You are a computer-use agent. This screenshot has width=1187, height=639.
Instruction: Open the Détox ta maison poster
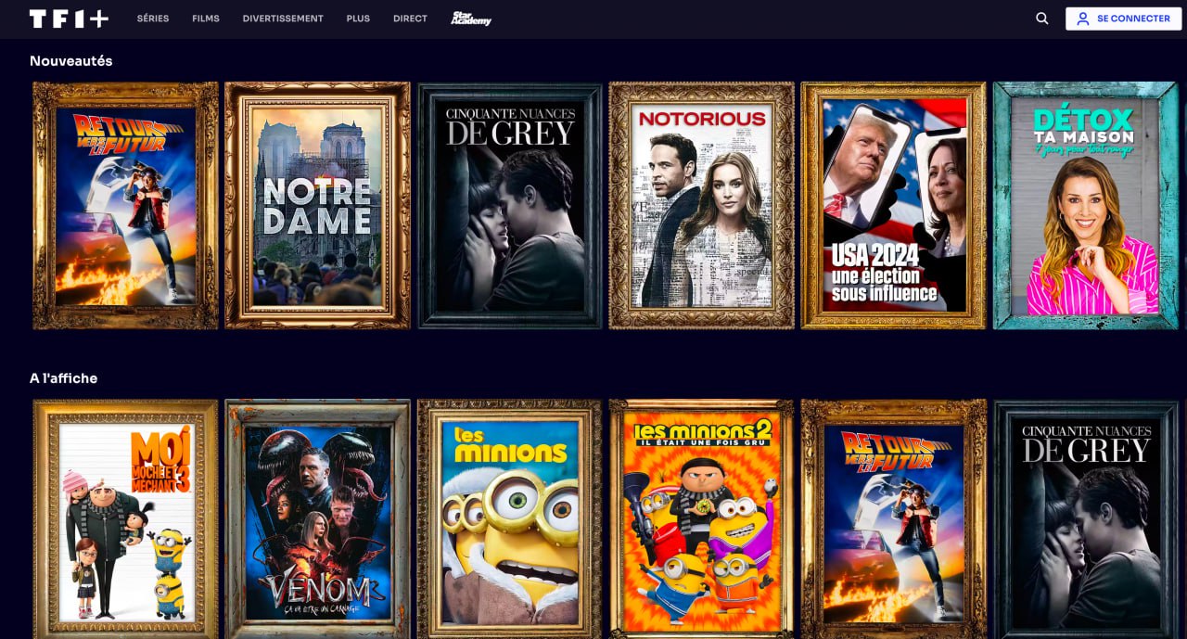pos(1086,206)
